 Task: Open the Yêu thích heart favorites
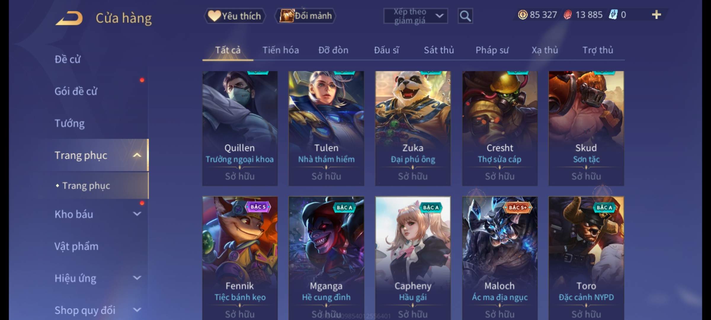pos(235,16)
